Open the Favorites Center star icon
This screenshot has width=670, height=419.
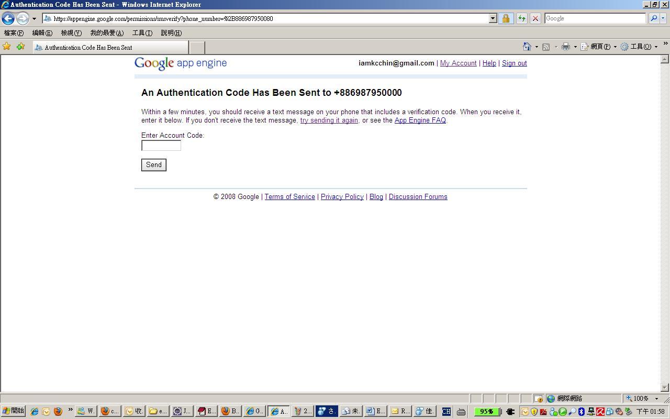pyautogui.click(x=7, y=47)
